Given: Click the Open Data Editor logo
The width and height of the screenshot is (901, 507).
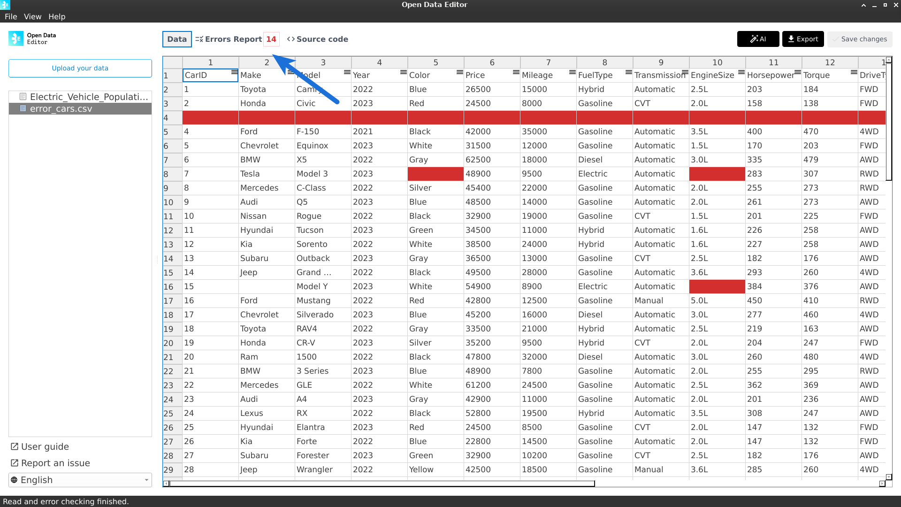Looking at the screenshot, I should pyautogui.click(x=16, y=38).
